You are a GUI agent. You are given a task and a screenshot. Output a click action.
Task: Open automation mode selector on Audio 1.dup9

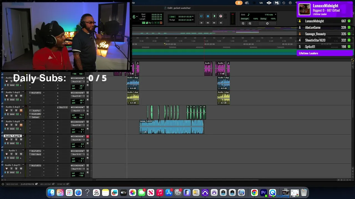pyautogui.click(x=17, y=129)
